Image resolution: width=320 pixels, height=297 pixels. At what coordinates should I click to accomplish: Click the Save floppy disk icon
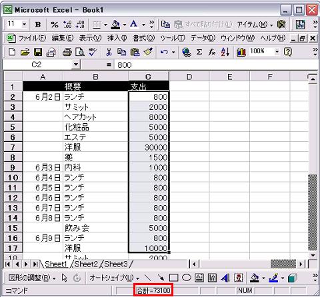[x=38, y=52]
